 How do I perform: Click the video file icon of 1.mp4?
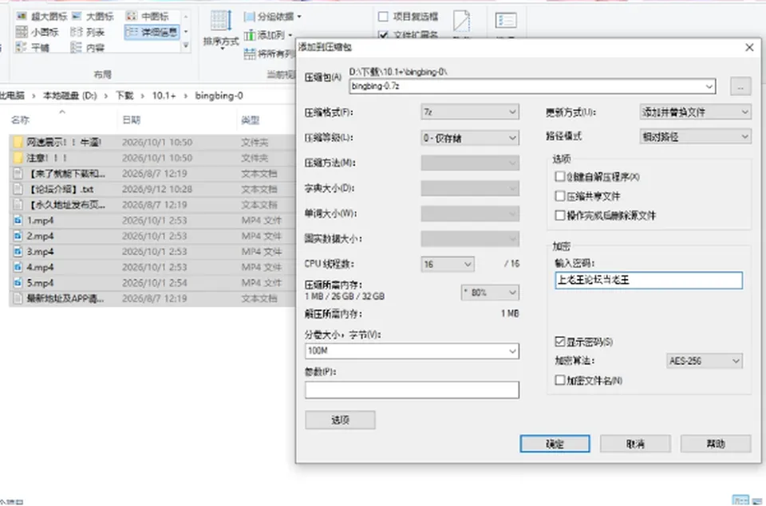pyautogui.click(x=18, y=220)
